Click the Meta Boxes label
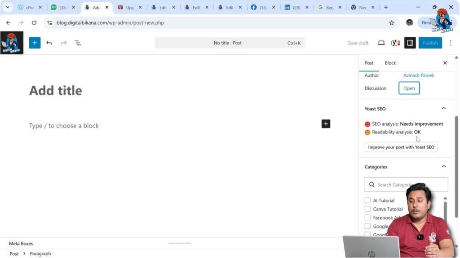The height and width of the screenshot is (258, 460). [21, 243]
